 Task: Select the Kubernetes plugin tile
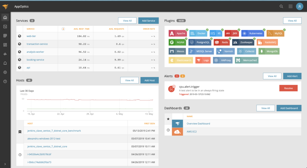[x=253, y=33]
